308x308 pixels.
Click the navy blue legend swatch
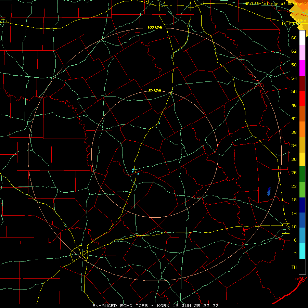pos(302,205)
